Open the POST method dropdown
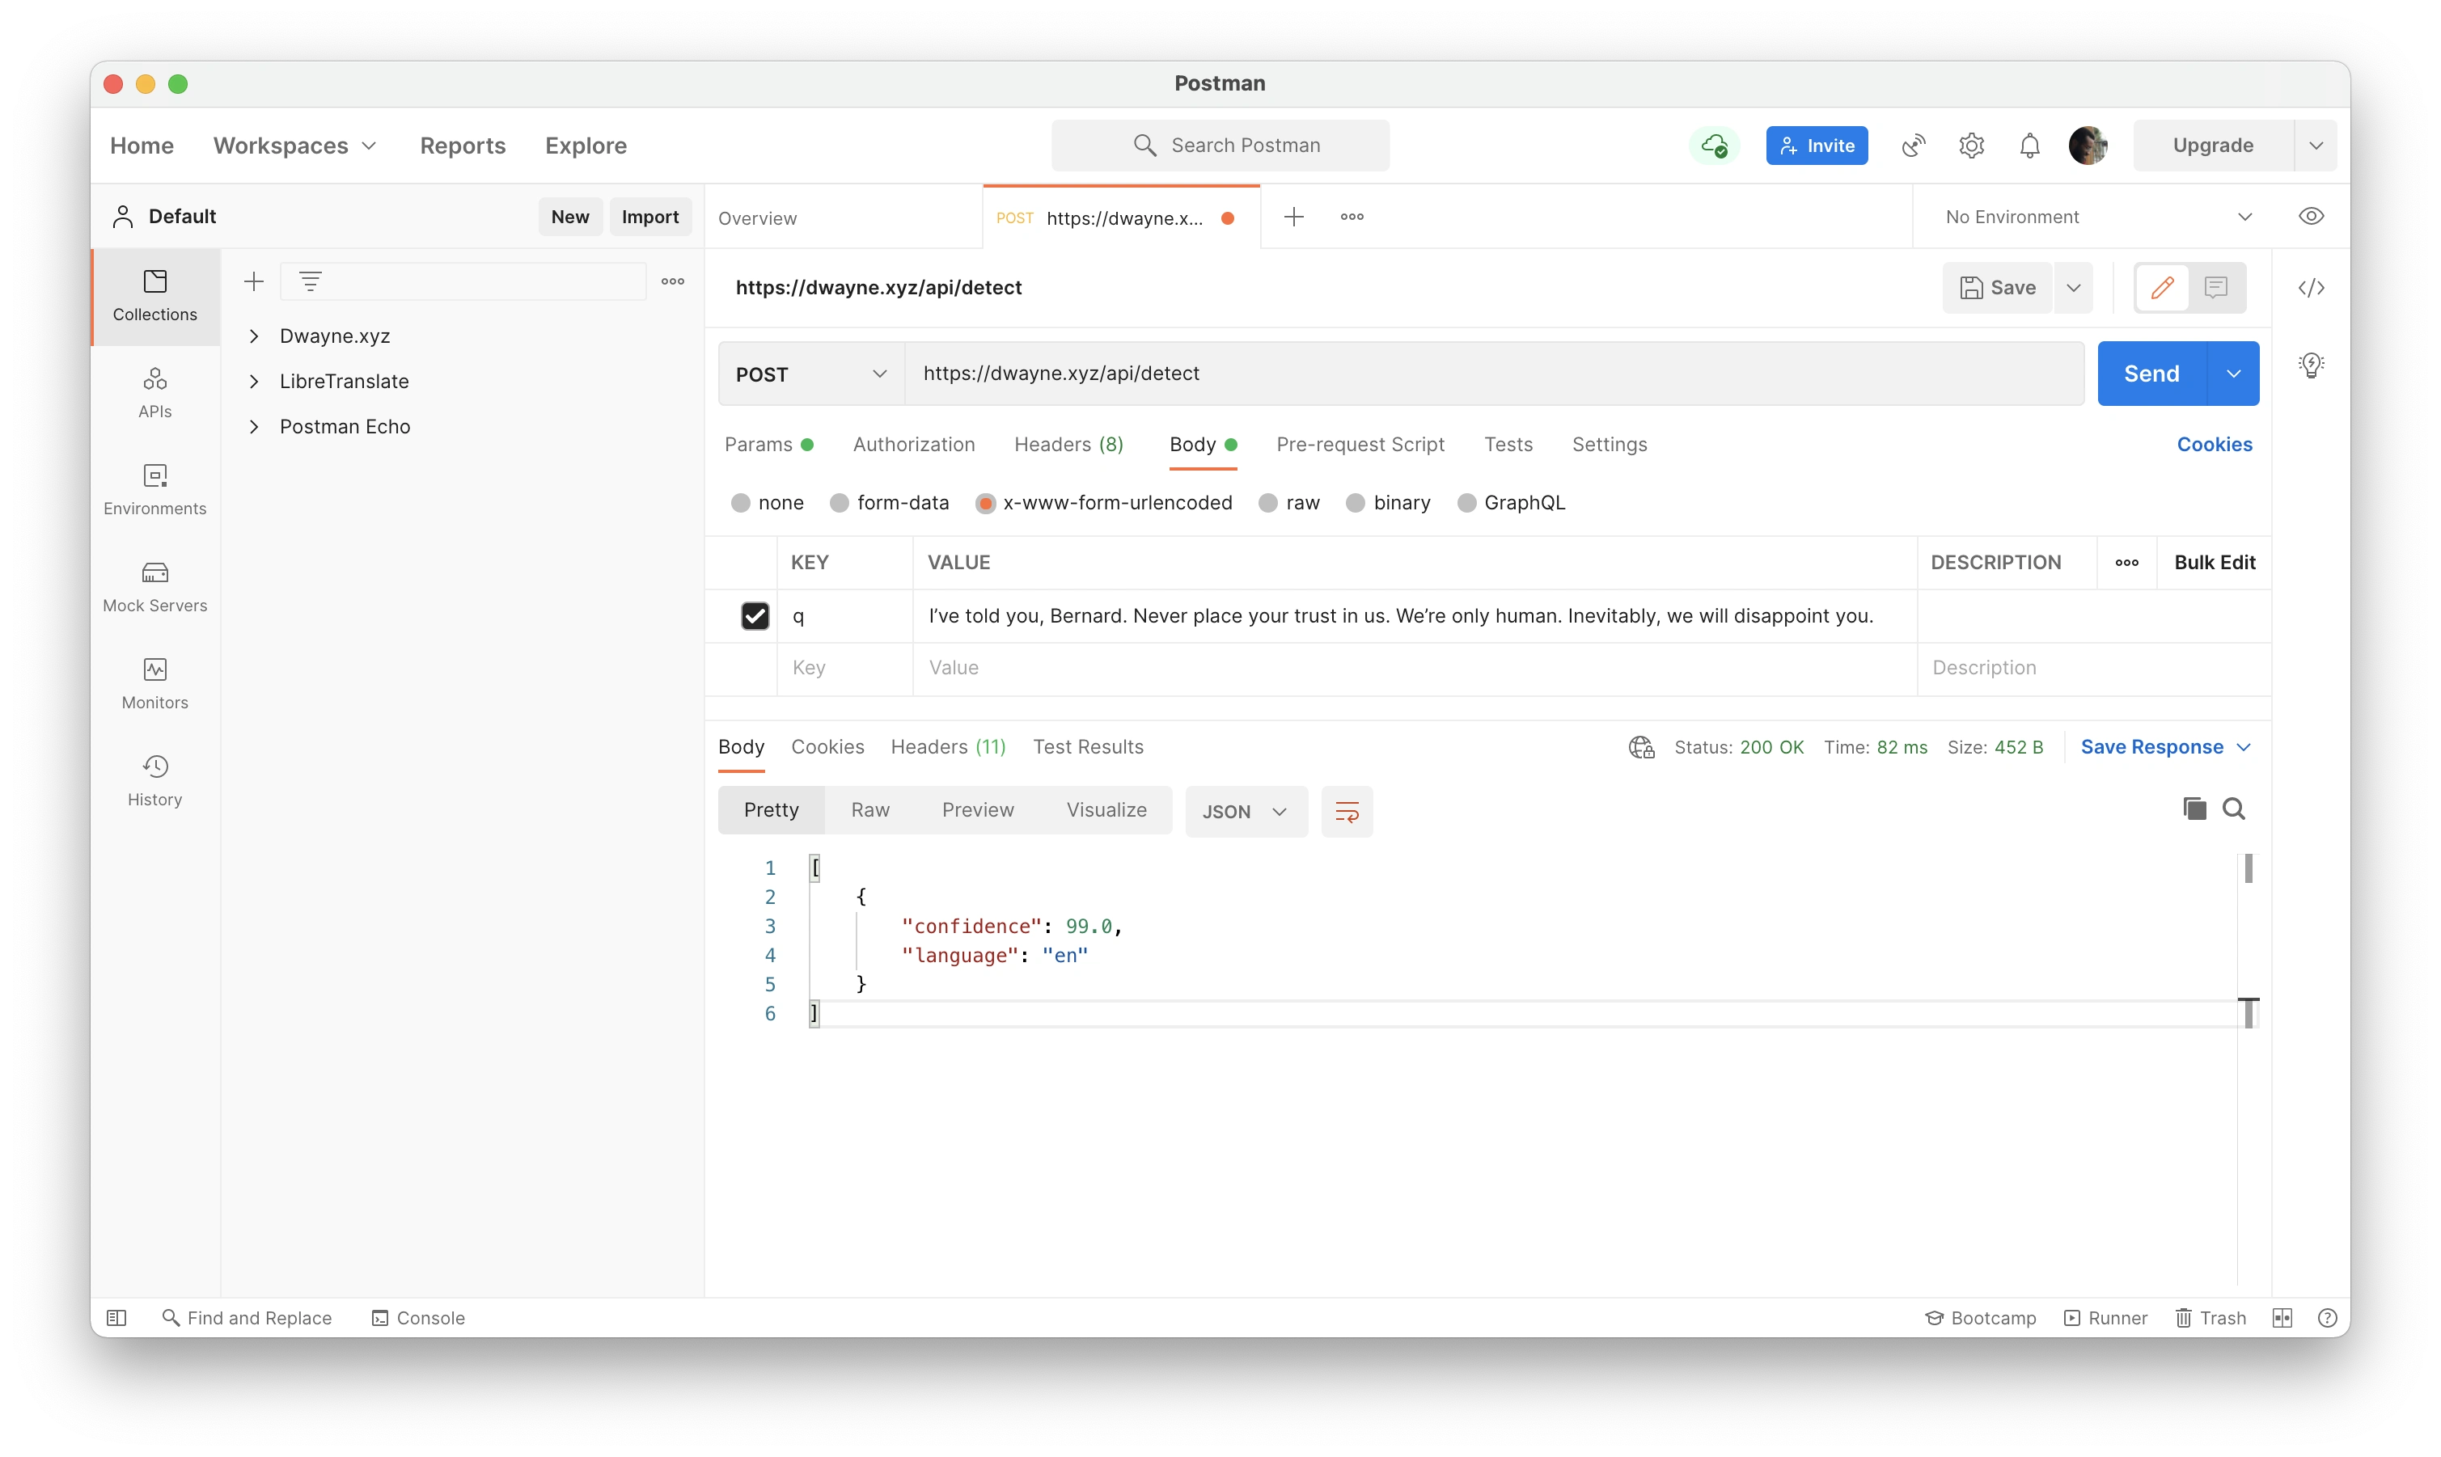 (x=811, y=374)
